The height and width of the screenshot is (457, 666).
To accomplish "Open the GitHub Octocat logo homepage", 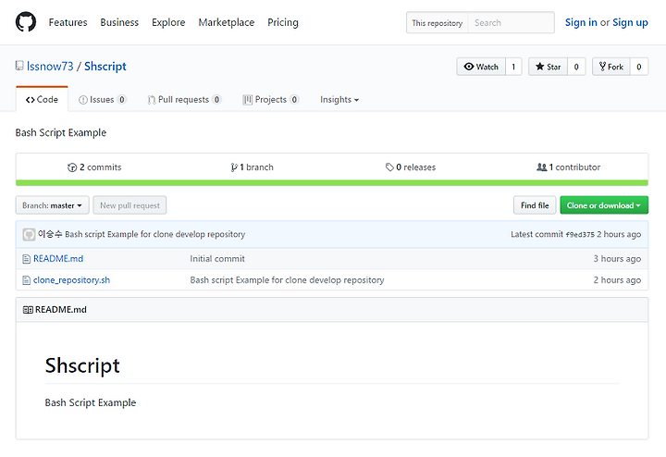I will [26, 22].
